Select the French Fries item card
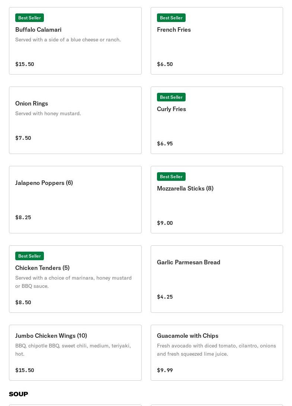The height and width of the screenshot is (406, 292). (x=217, y=41)
